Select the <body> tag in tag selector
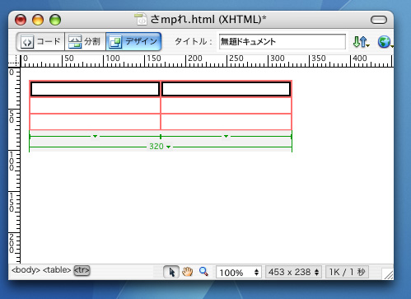The image size is (411, 299). 26,270
